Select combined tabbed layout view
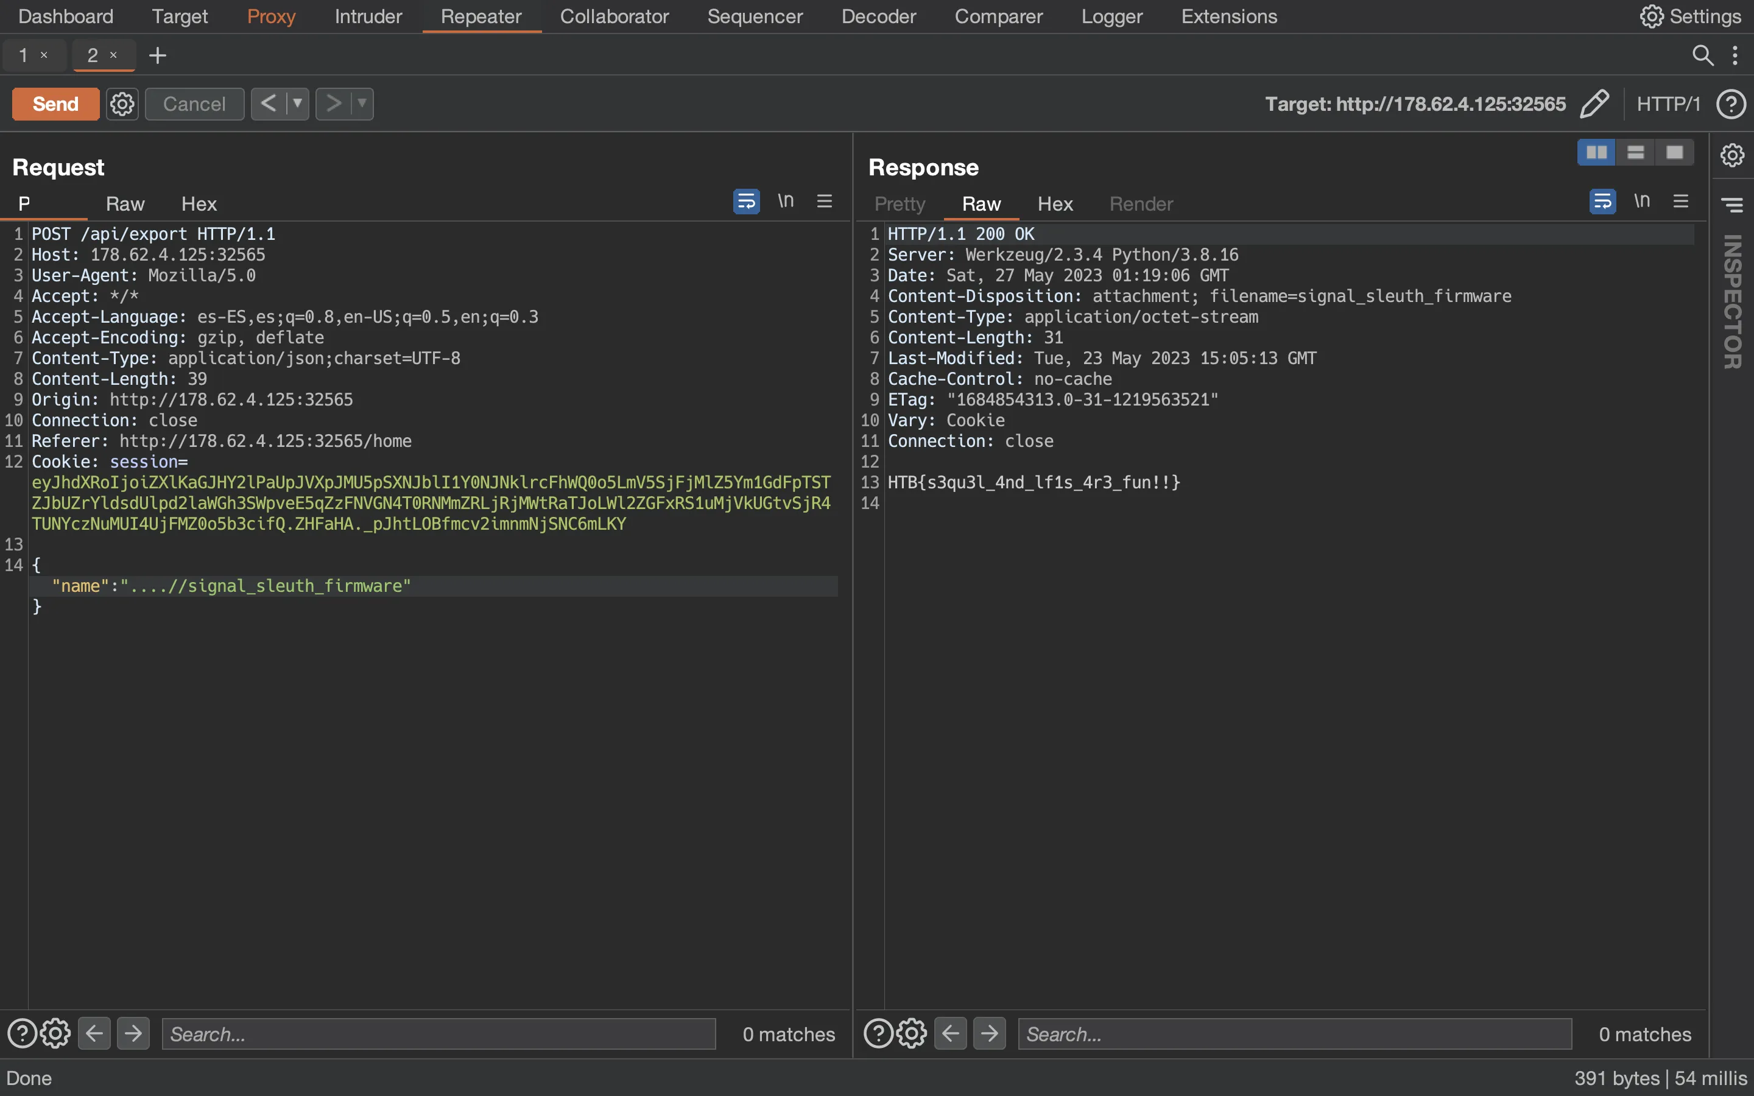1754x1096 pixels. click(x=1674, y=152)
